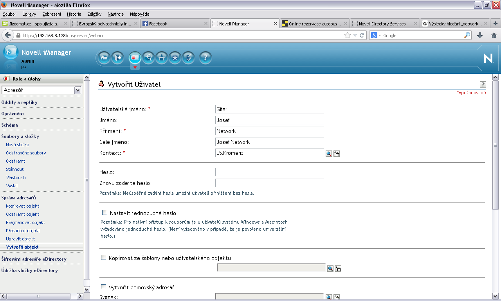
Task: Open Configure toolbar icon
Action: tap(162, 58)
